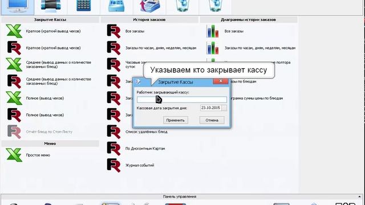Expand the Панель управления arrow at bar end
The width and height of the screenshot is (365, 205).
(359, 197)
